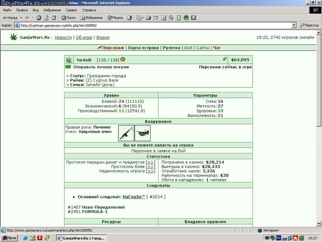Expand the Mail toolbar dropdown arrow
322x242 pixels.
tap(142, 18)
